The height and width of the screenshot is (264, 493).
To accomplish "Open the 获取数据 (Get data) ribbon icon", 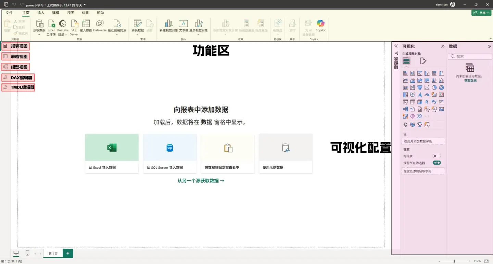I will (39, 24).
